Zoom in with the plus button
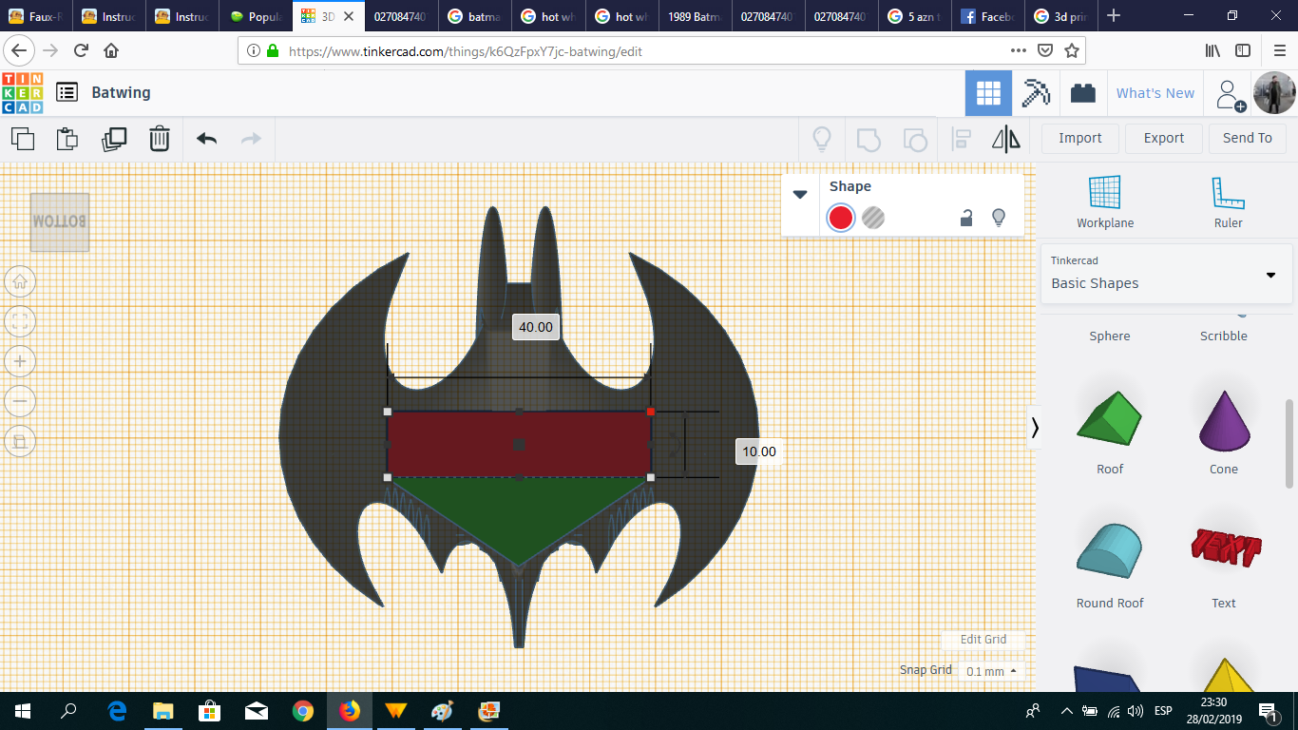Viewport: 1298px width, 730px height. click(20, 361)
